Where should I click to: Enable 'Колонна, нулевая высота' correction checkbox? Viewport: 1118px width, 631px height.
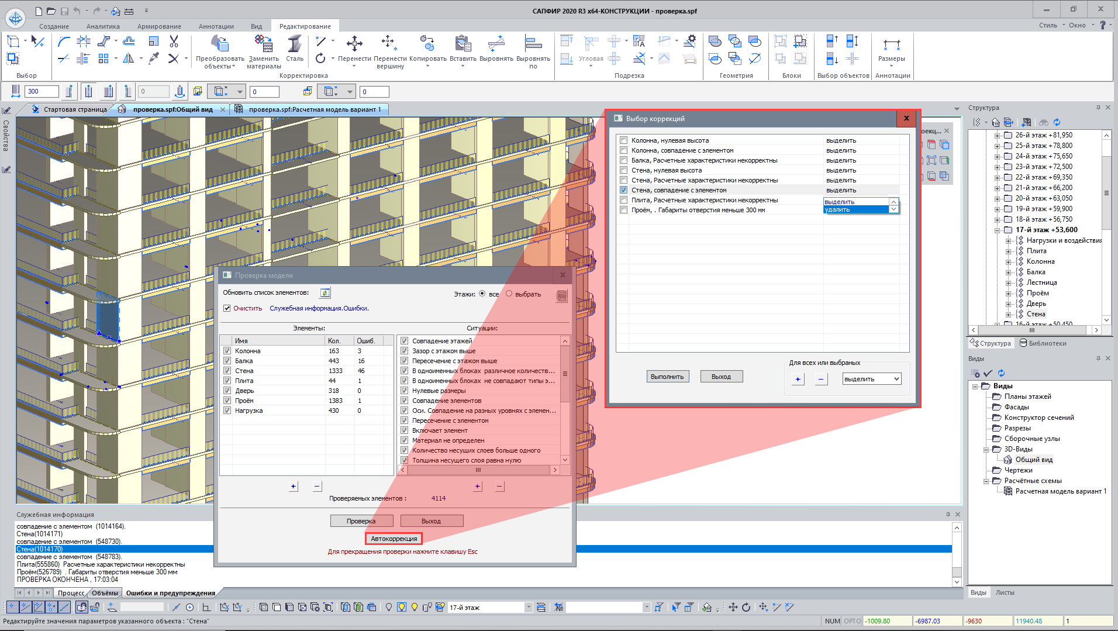pyautogui.click(x=624, y=140)
